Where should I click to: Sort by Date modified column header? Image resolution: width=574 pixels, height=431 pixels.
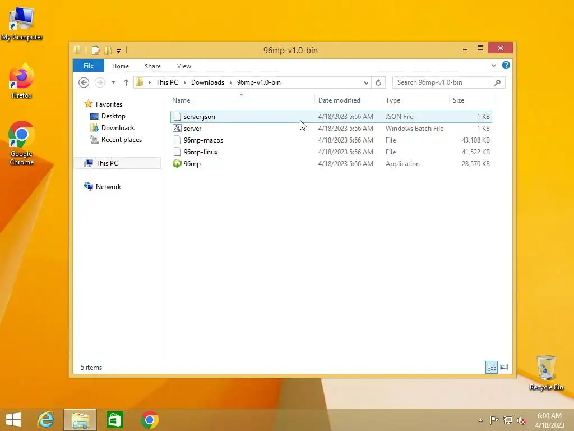point(348,100)
